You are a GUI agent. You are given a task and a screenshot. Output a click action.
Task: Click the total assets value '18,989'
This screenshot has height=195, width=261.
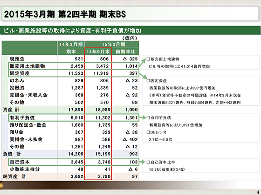[103, 110]
